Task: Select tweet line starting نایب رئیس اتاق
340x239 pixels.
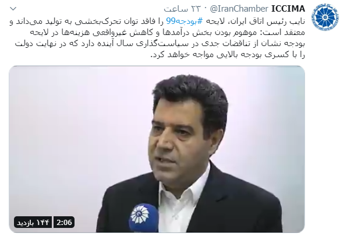Action: pos(157,21)
